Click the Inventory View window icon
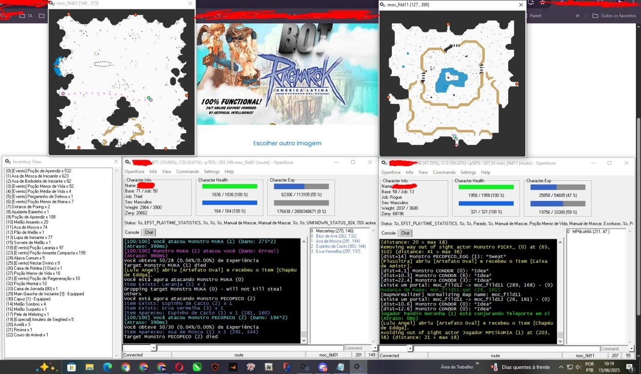 (7, 162)
